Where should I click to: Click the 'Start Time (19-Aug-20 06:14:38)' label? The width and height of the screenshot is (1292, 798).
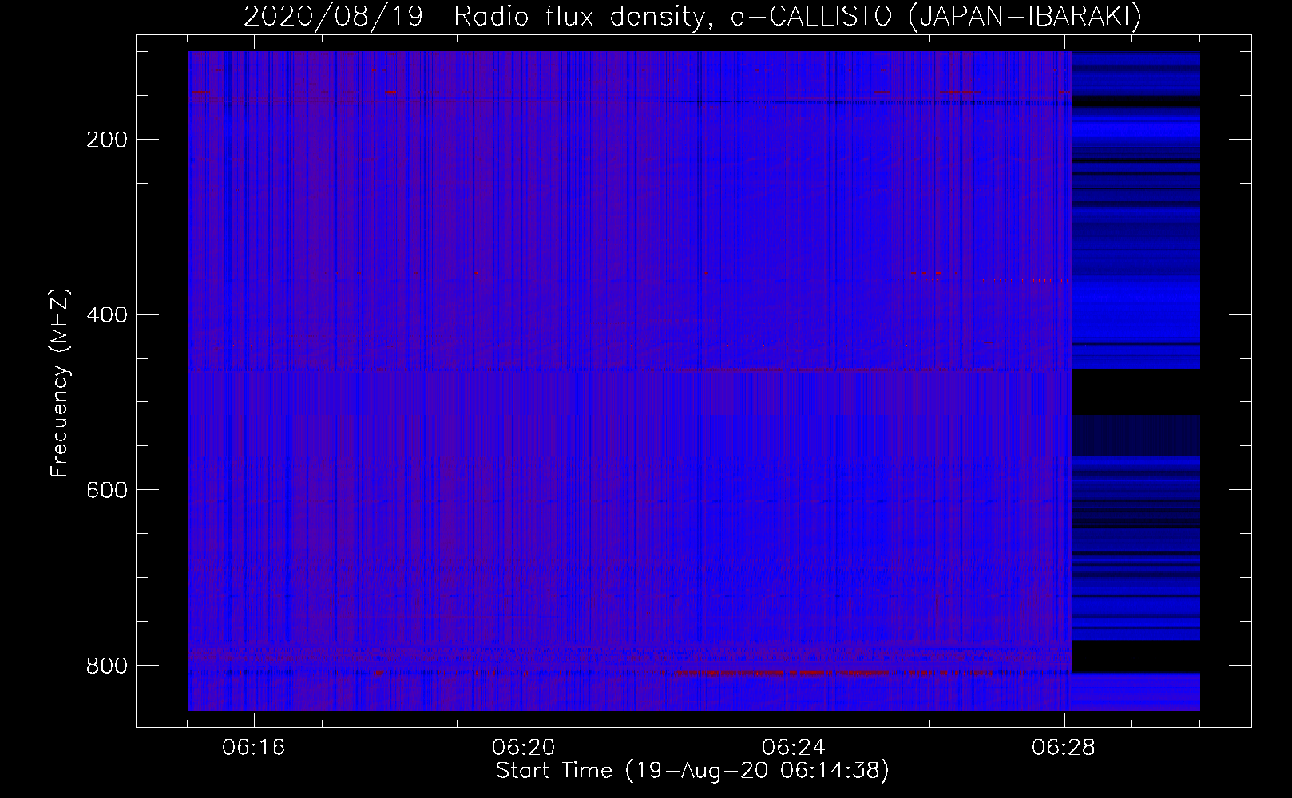click(692, 771)
